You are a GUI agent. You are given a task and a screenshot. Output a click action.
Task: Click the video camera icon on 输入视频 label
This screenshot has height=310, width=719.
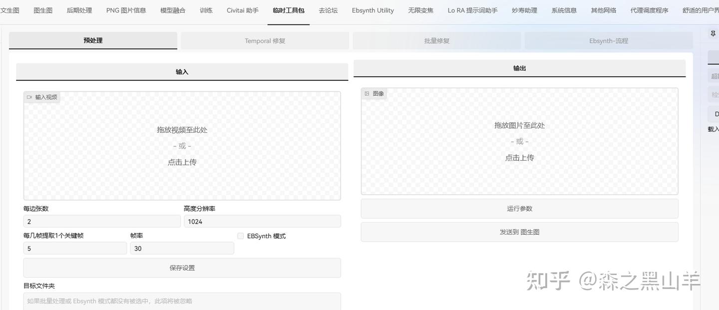coord(29,97)
